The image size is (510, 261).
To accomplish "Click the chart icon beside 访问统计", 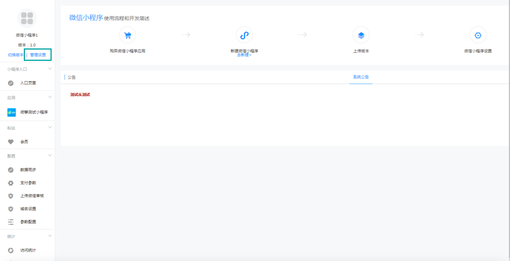I will [11, 250].
